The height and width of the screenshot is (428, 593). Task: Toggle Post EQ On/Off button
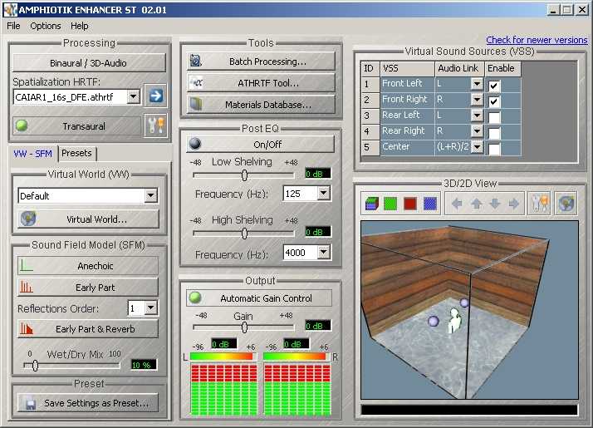[260, 144]
